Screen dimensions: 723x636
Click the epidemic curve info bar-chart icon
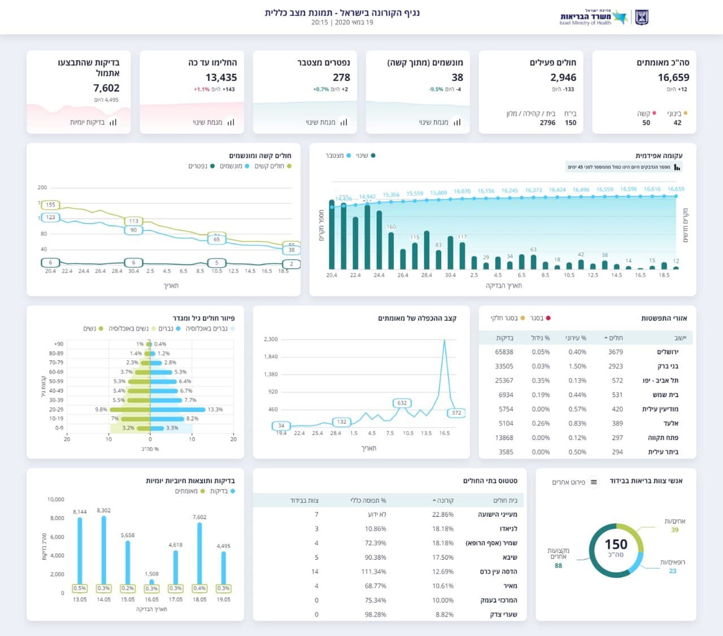pos(677,167)
